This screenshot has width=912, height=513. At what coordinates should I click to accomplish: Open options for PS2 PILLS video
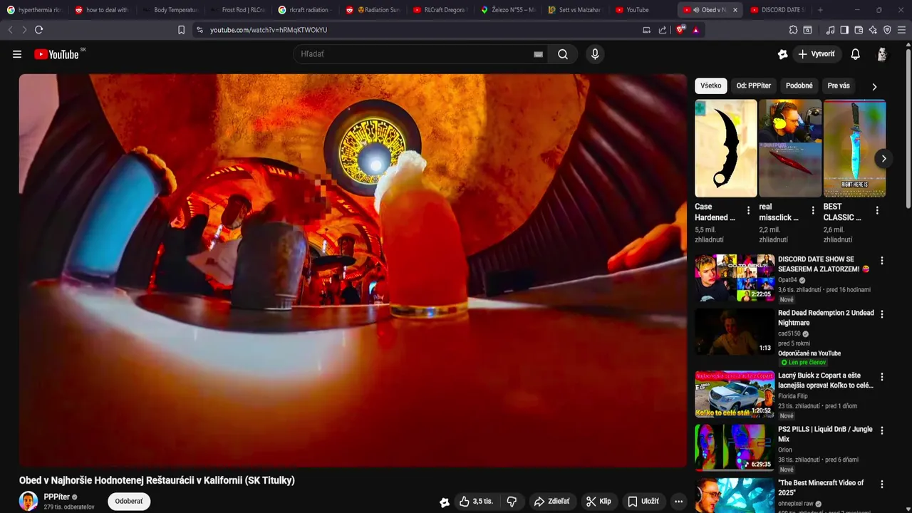(x=882, y=430)
